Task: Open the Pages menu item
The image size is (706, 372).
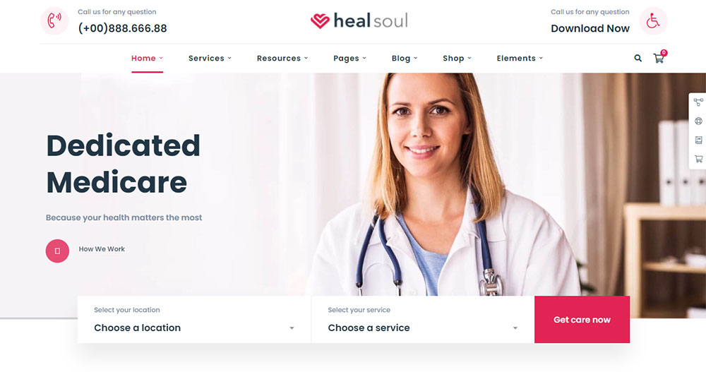Action: 350,58
